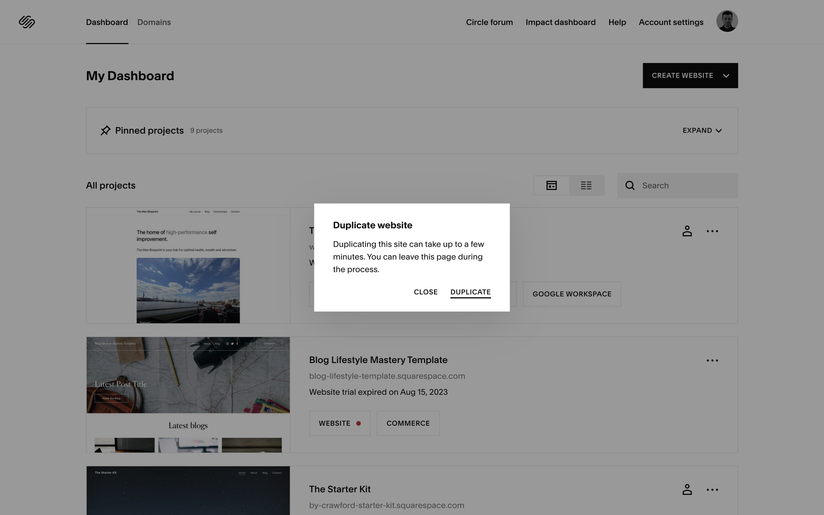Go to the Domains tab
824x515 pixels.
click(154, 22)
